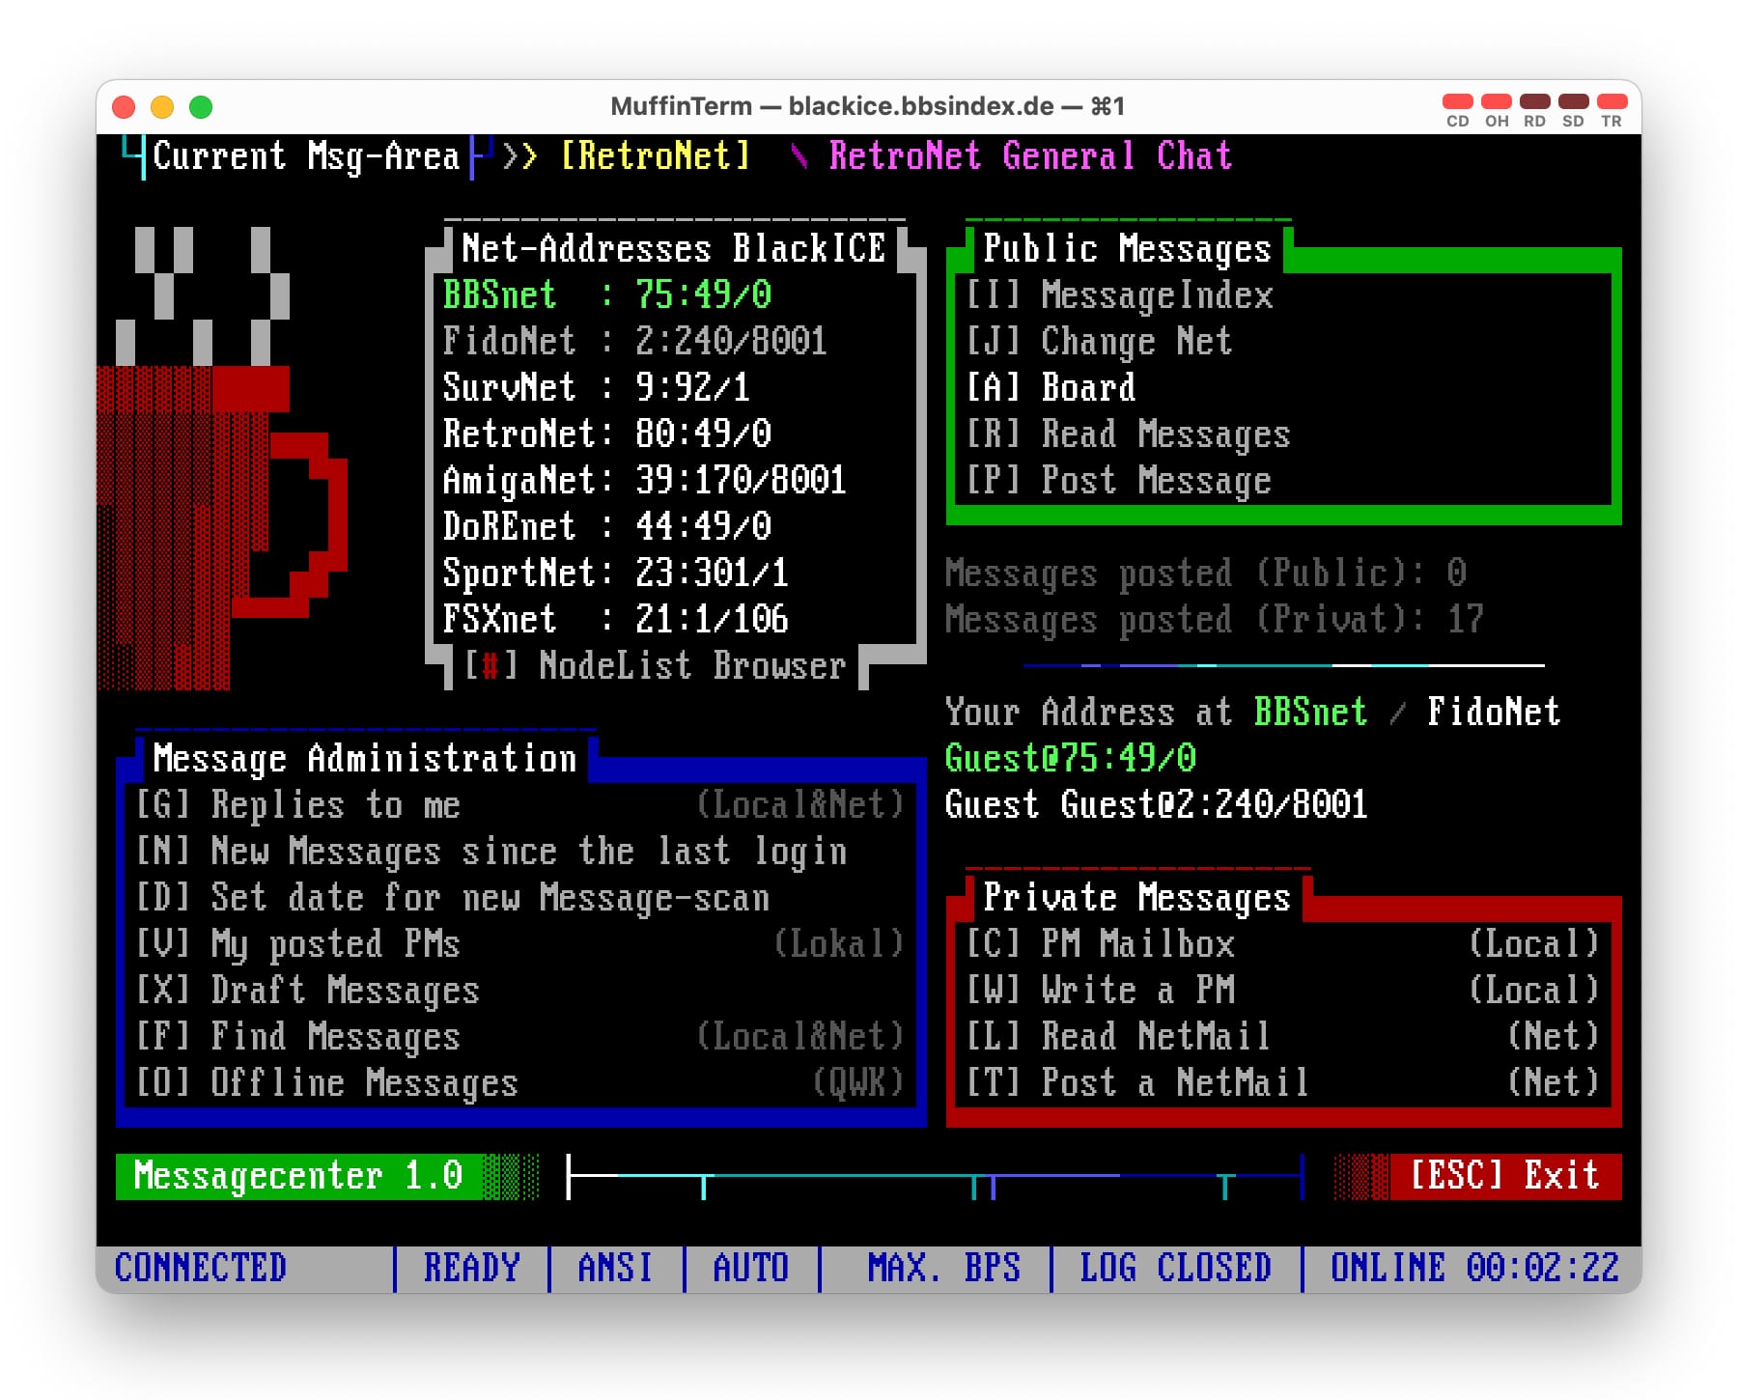
Task: Toggle the LOG CLOSED status field
Action: click(x=1175, y=1268)
